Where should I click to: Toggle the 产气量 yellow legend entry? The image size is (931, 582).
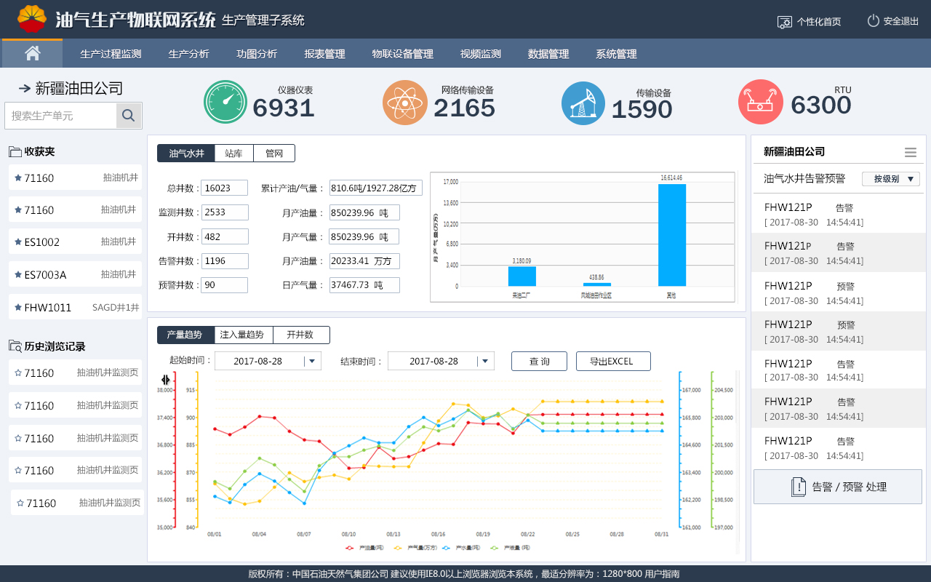tap(415, 547)
